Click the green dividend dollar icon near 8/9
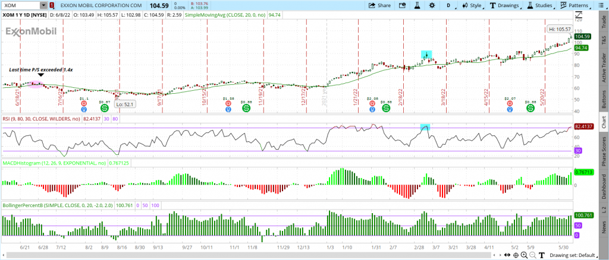 104,109
